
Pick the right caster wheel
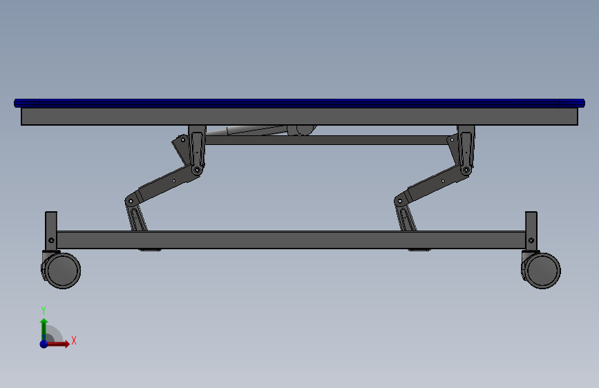[541, 270]
